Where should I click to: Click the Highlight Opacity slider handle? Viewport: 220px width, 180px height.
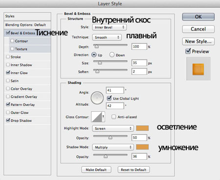coord(110,137)
